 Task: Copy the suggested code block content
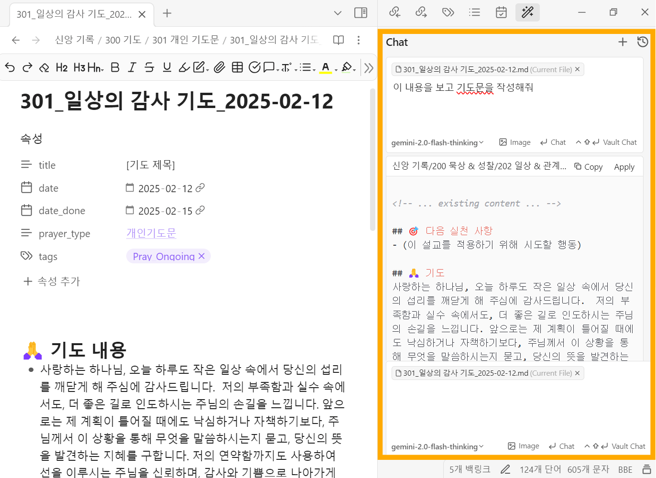(589, 167)
